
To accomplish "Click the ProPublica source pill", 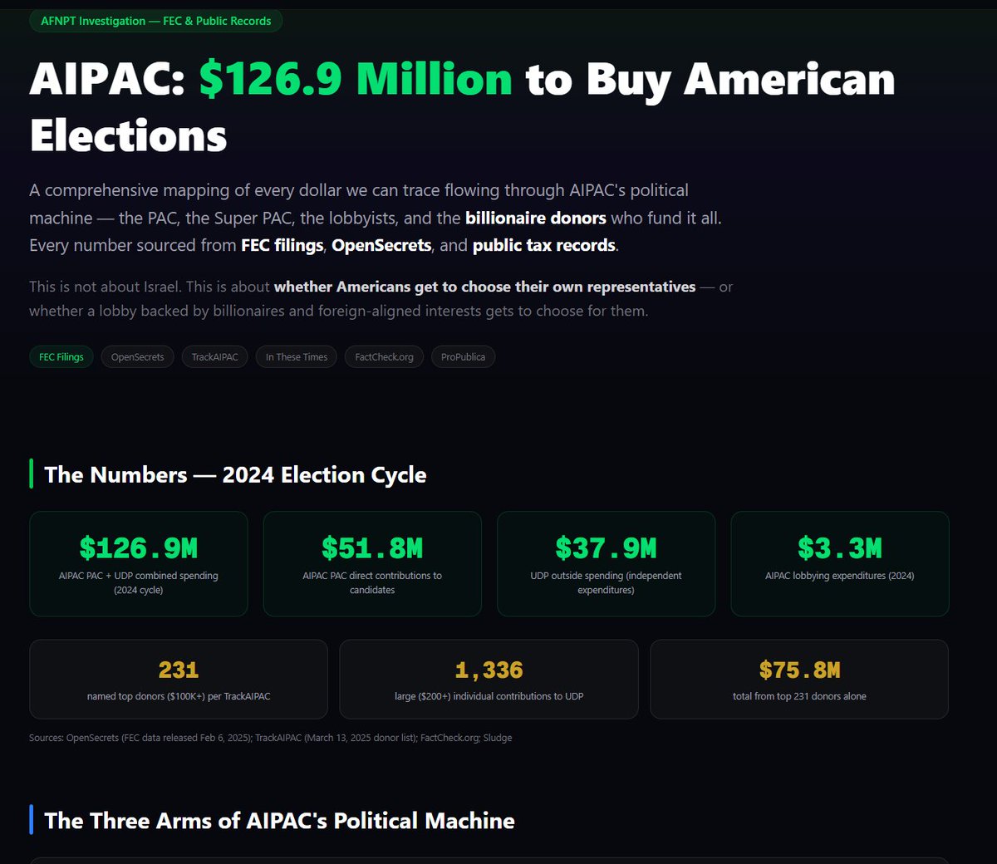I will point(463,357).
